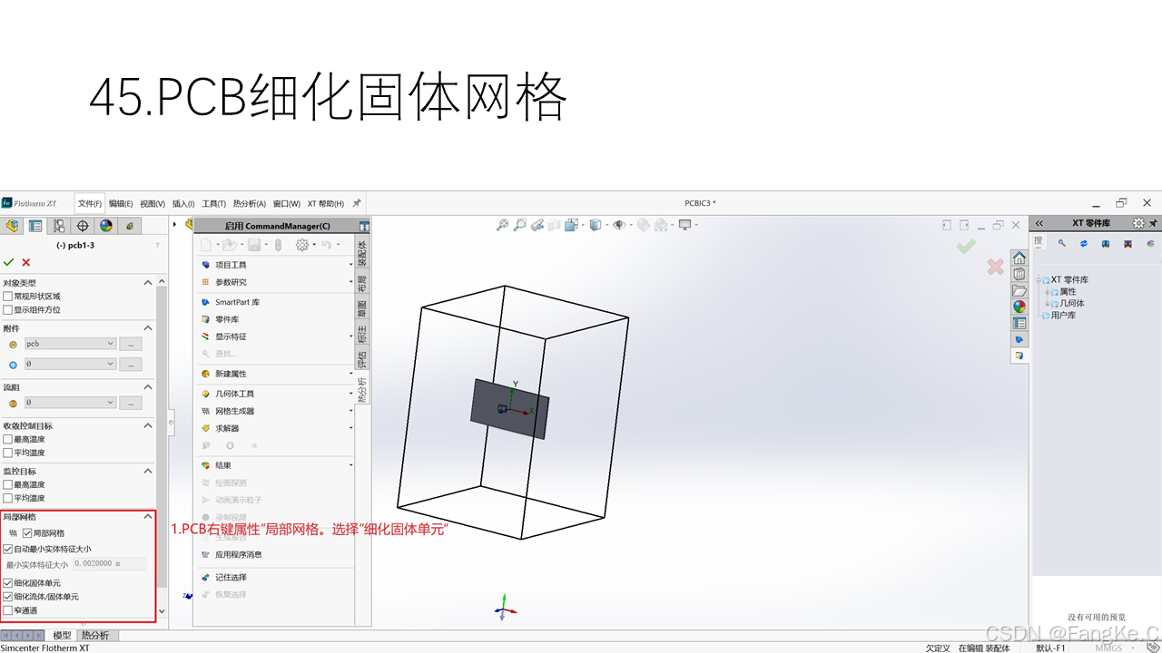Enable 平均温度 under 监控目标
The image size is (1162, 653).
[x=8, y=498]
